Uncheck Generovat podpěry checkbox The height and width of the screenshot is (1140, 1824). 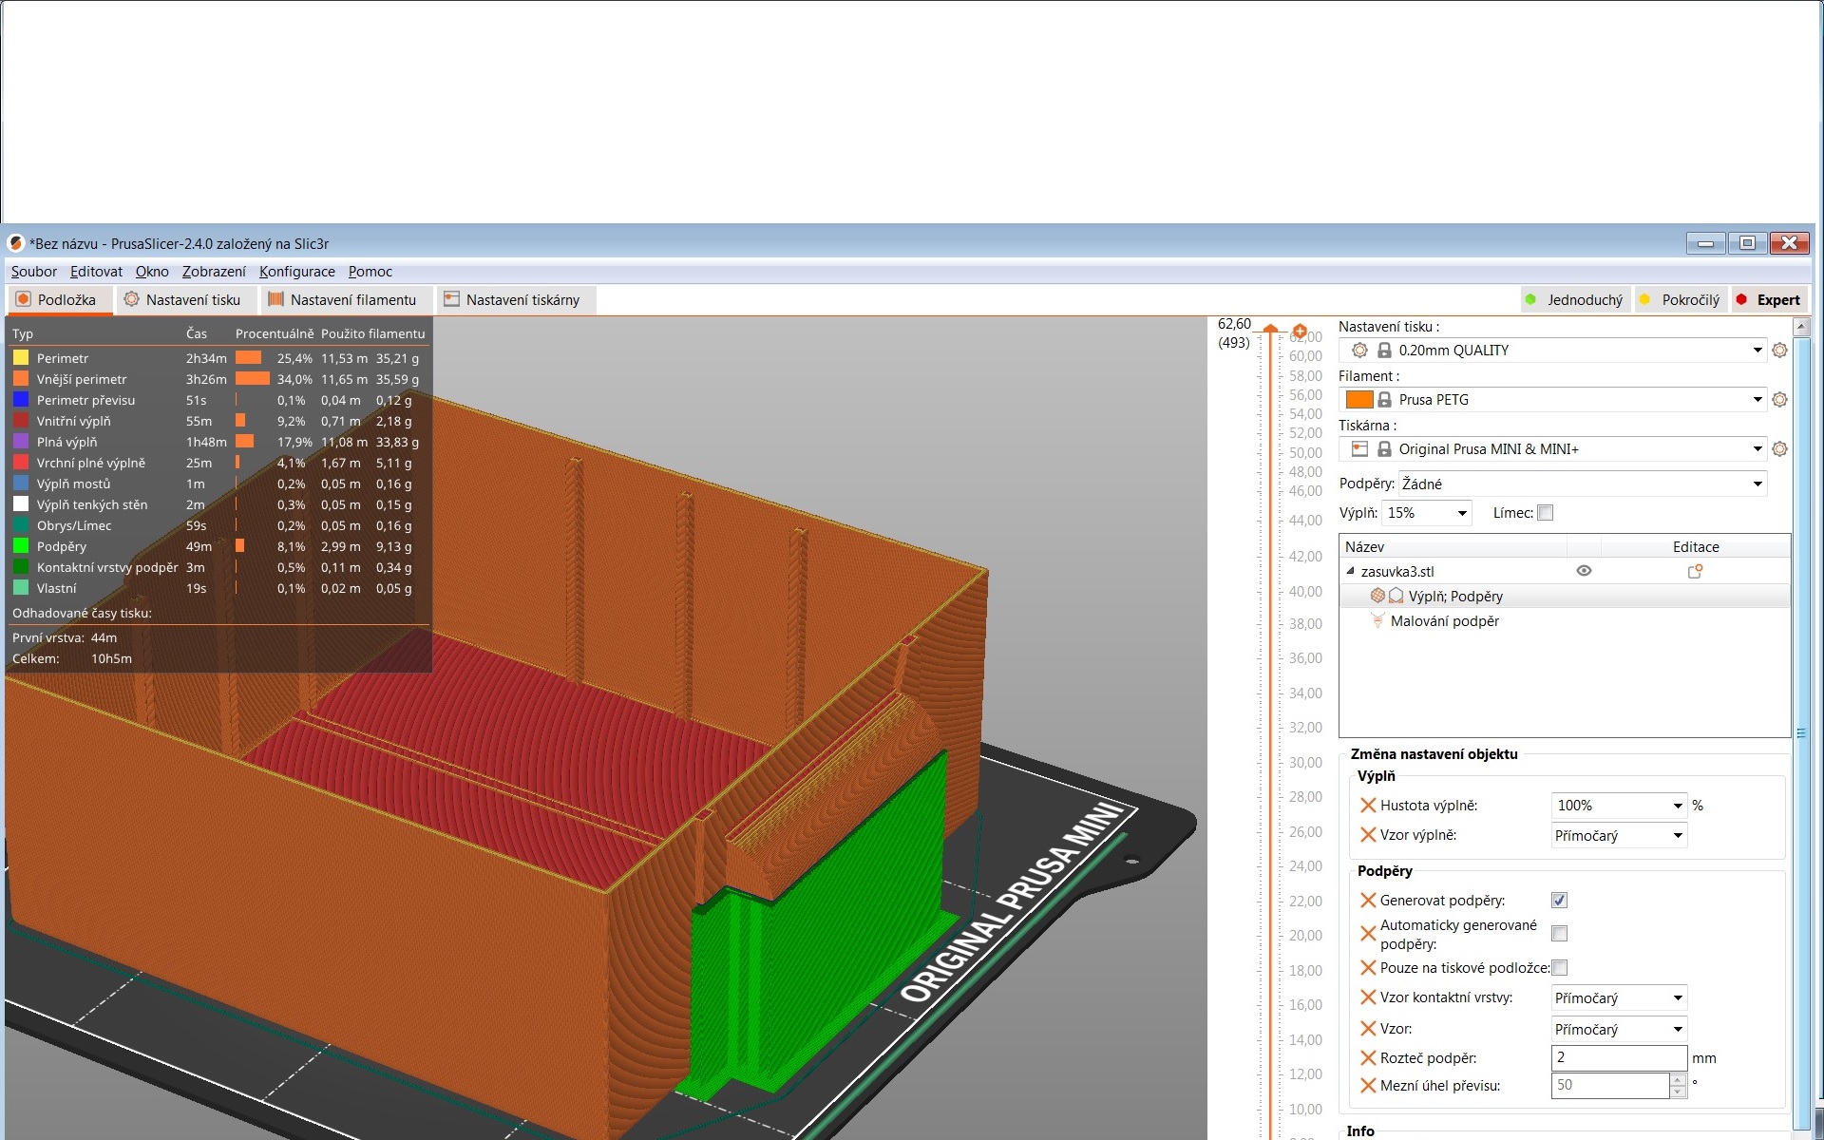1559,901
